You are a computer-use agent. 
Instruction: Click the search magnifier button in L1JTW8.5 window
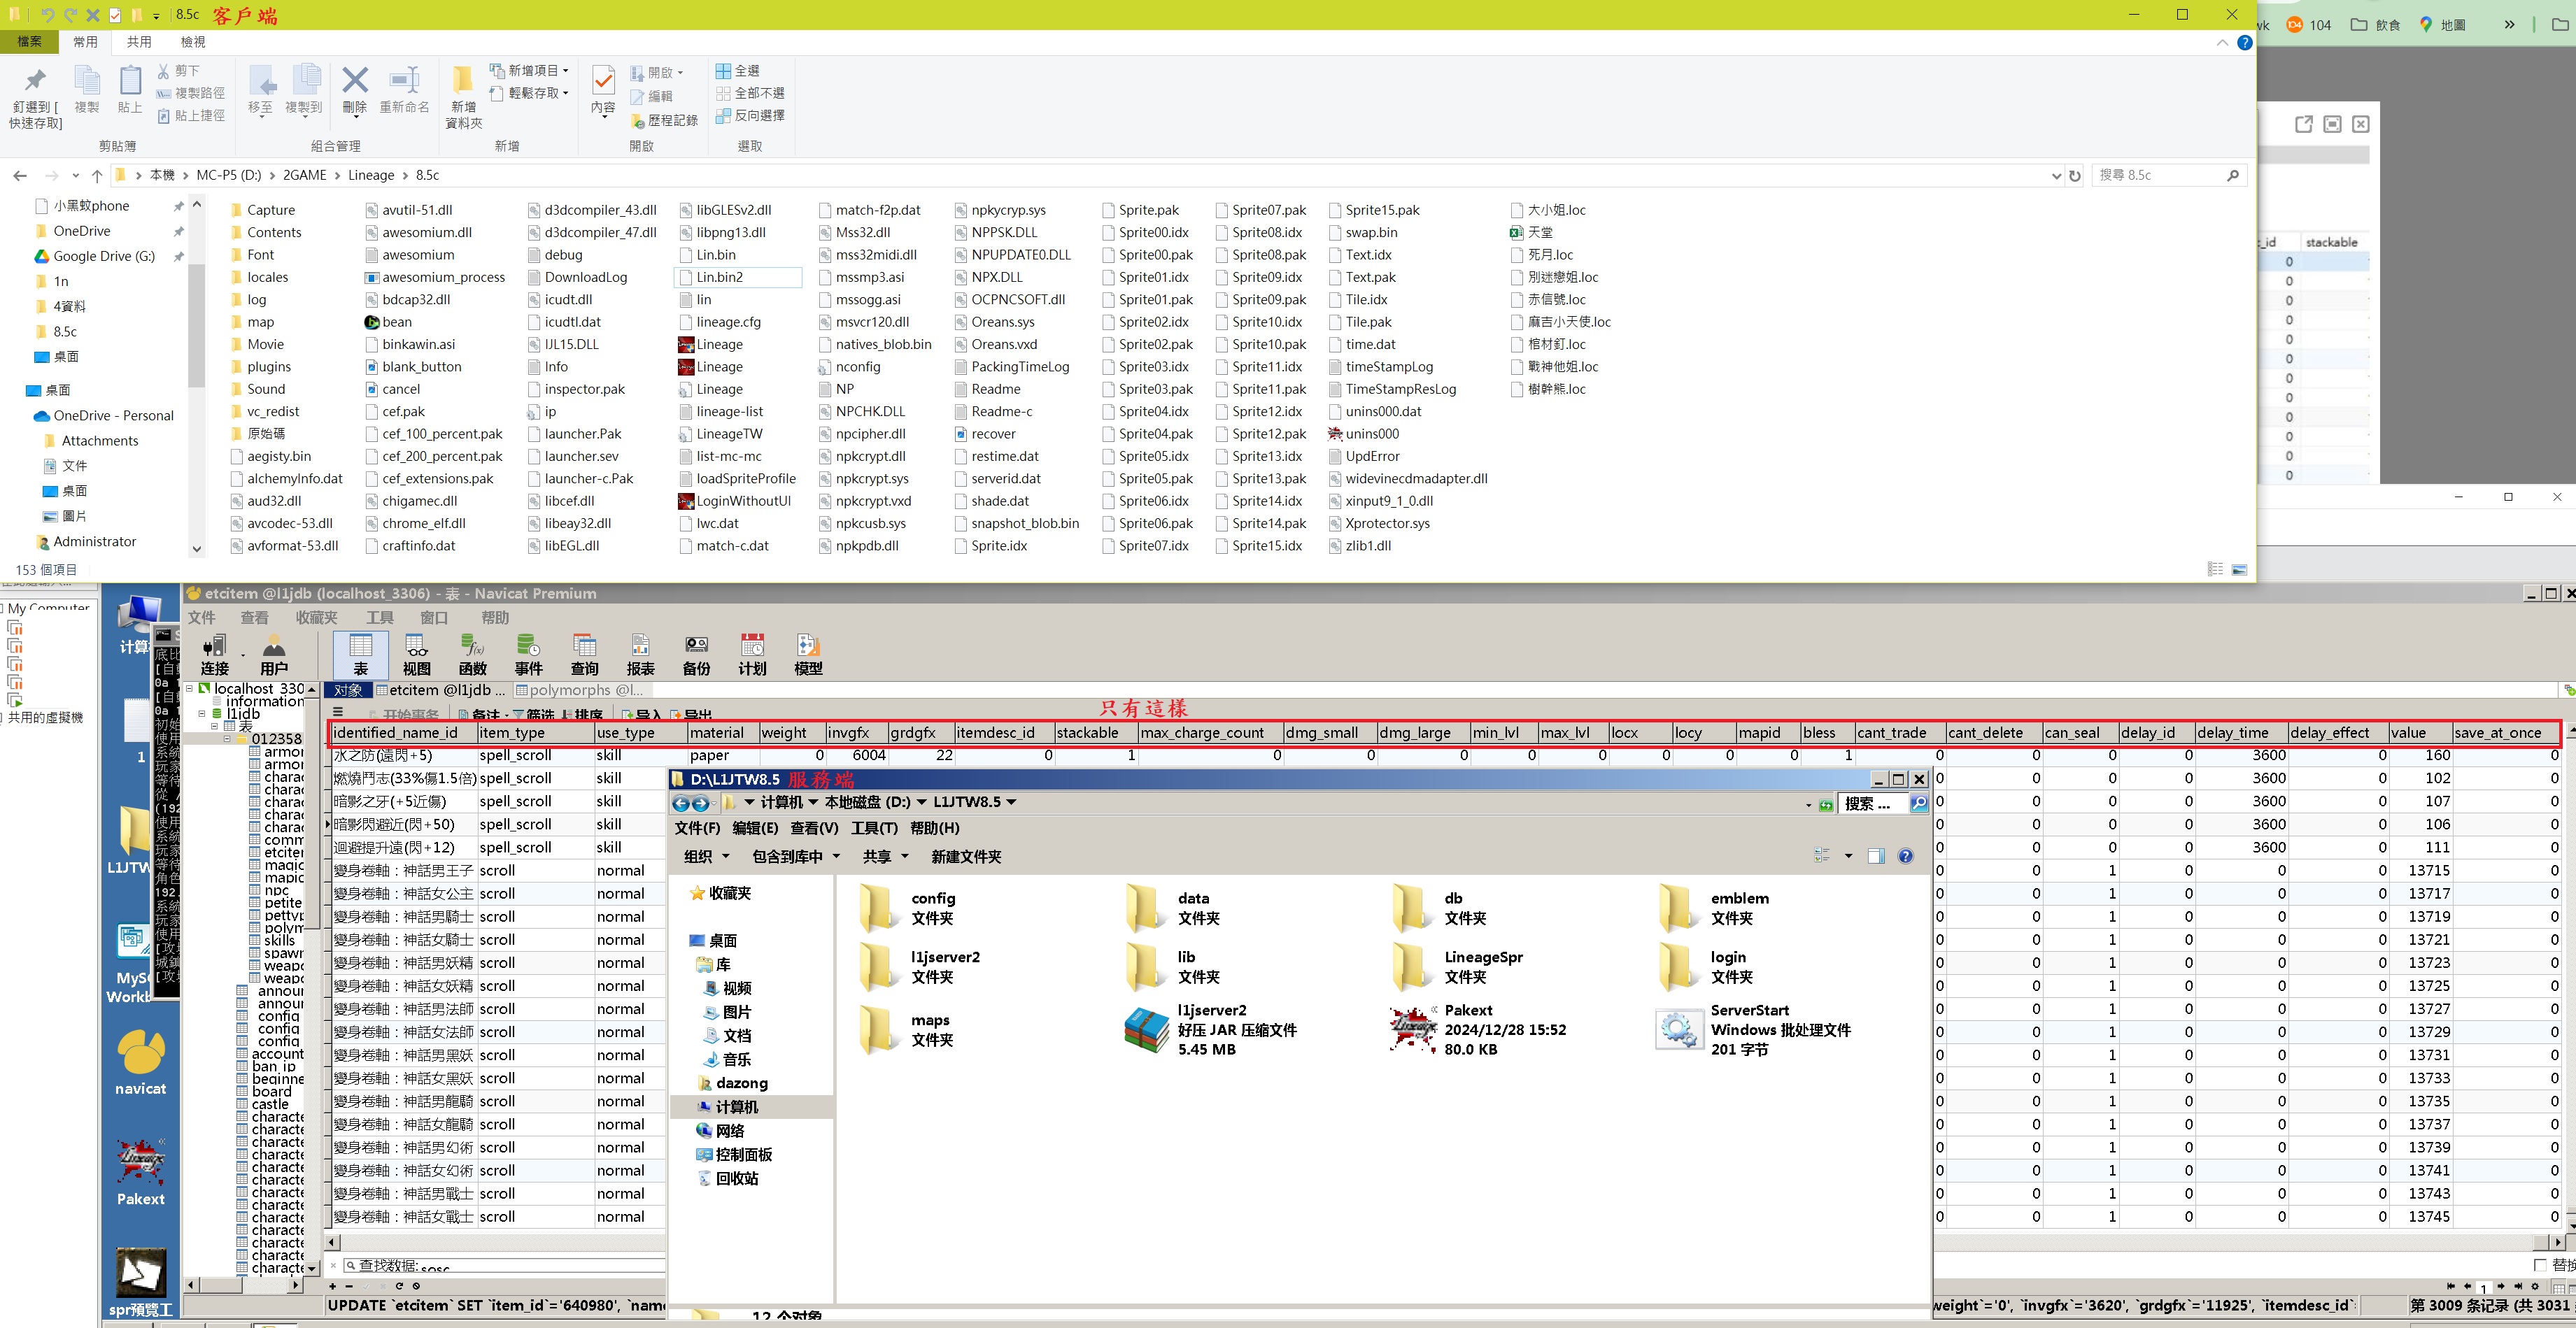coord(1919,804)
